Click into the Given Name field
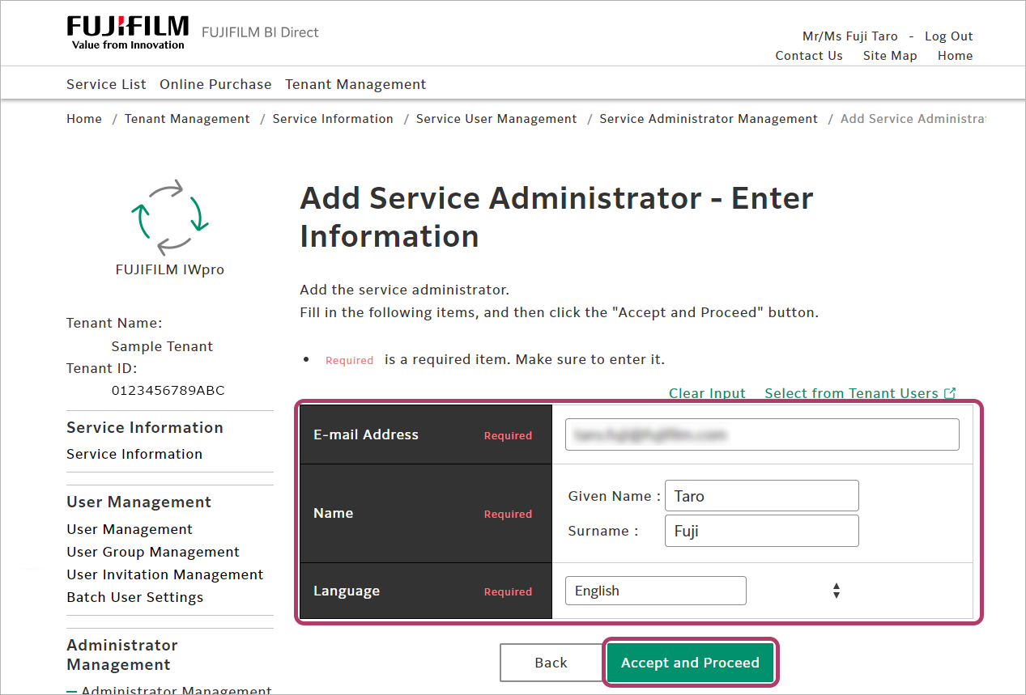The width and height of the screenshot is (1026, 695). tap(760, 496)
